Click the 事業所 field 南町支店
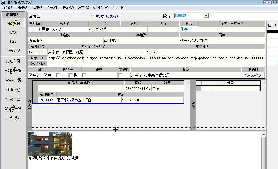This screenshot has width=278, height=169. point(141,41)
